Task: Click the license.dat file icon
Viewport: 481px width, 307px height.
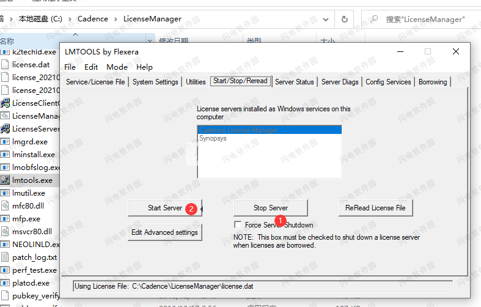Action: coord(5,64)
